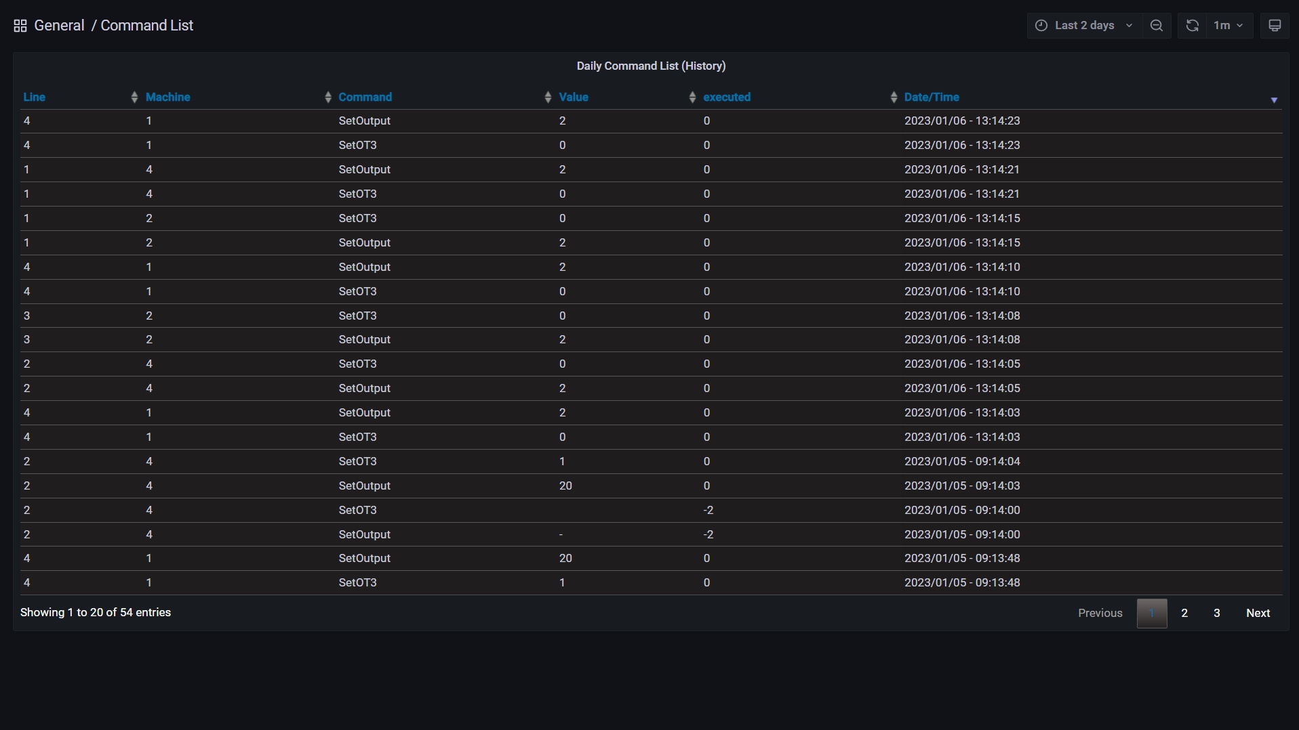1299x730 pixels.
Task: Jump to page 3 of the table
Action: click(x=1216, y=613)
